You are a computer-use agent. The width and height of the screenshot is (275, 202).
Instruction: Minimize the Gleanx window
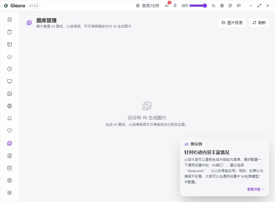251,6
